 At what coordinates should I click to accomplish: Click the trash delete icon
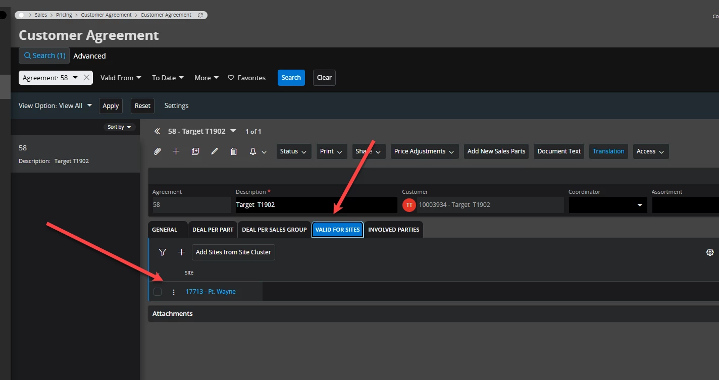tap(234, 151)
